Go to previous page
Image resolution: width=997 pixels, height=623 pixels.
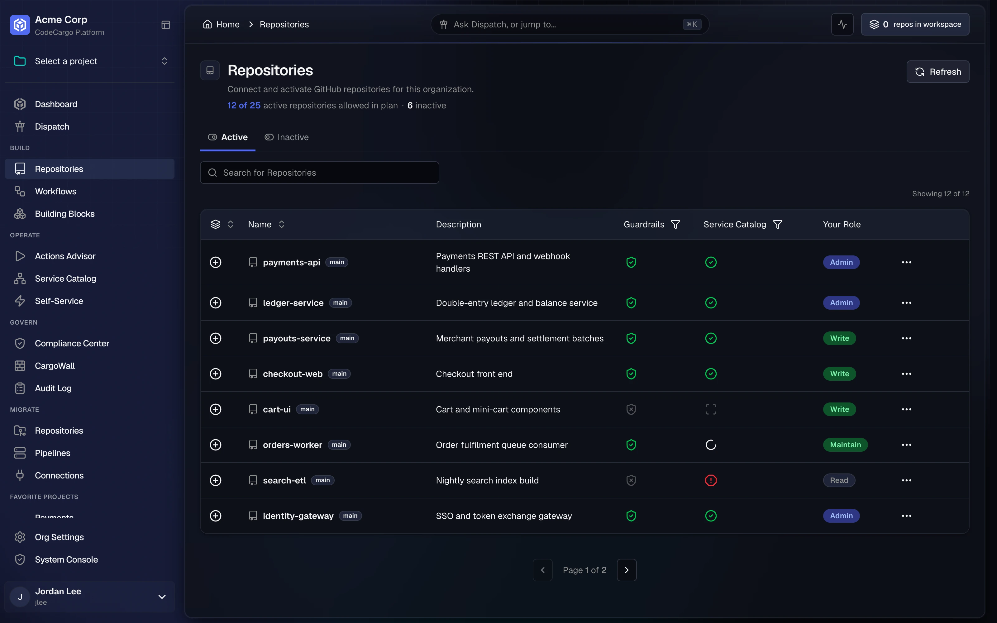pyautogui.click(x=542, y=570)
